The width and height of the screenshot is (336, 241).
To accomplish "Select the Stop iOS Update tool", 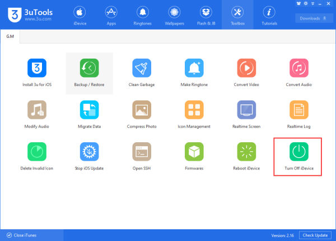I will [89, 152].
